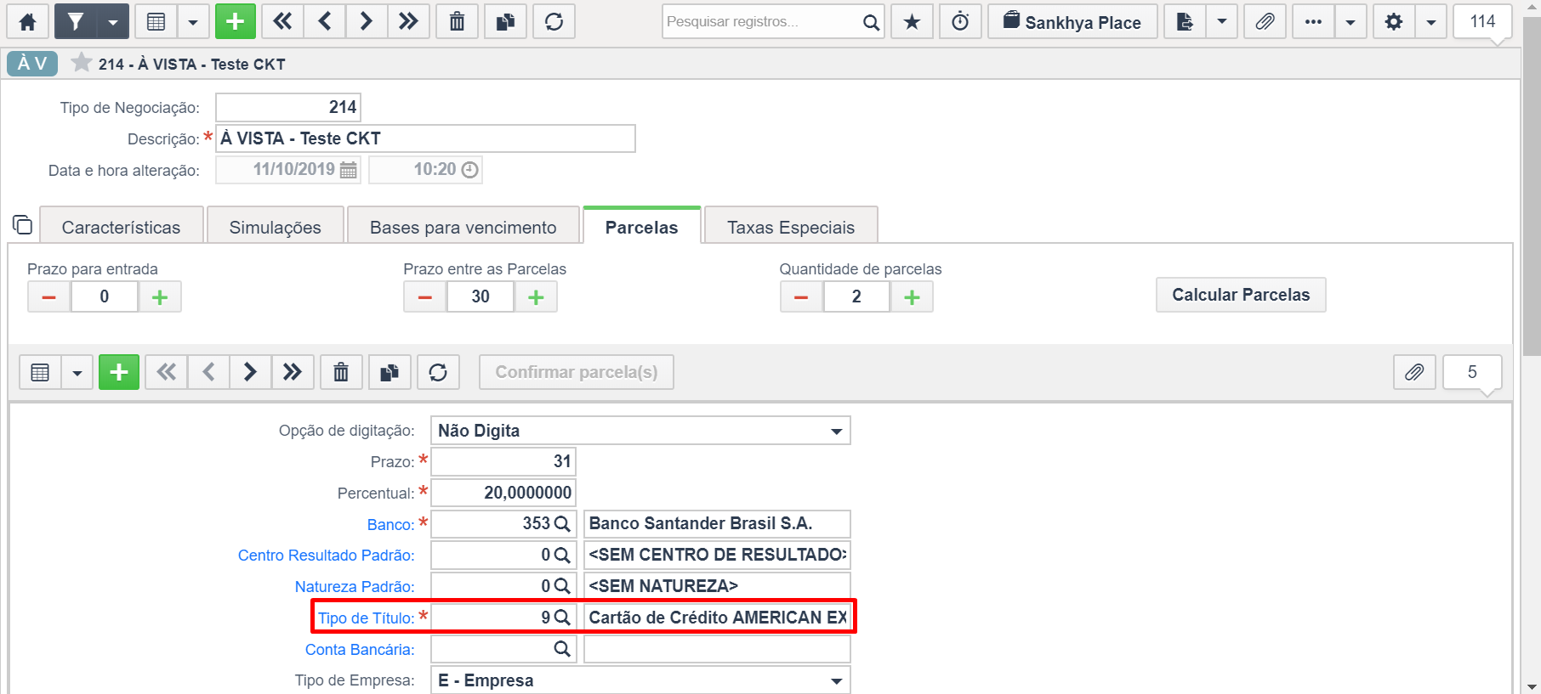The image size is (1541, 694).
Task: Expand the export options arrow
Action: [1222, 21]
